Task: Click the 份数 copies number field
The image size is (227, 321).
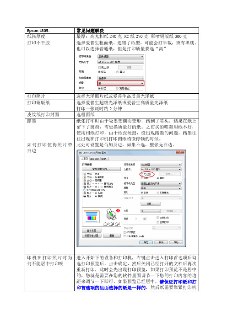Action: [139, 219]
